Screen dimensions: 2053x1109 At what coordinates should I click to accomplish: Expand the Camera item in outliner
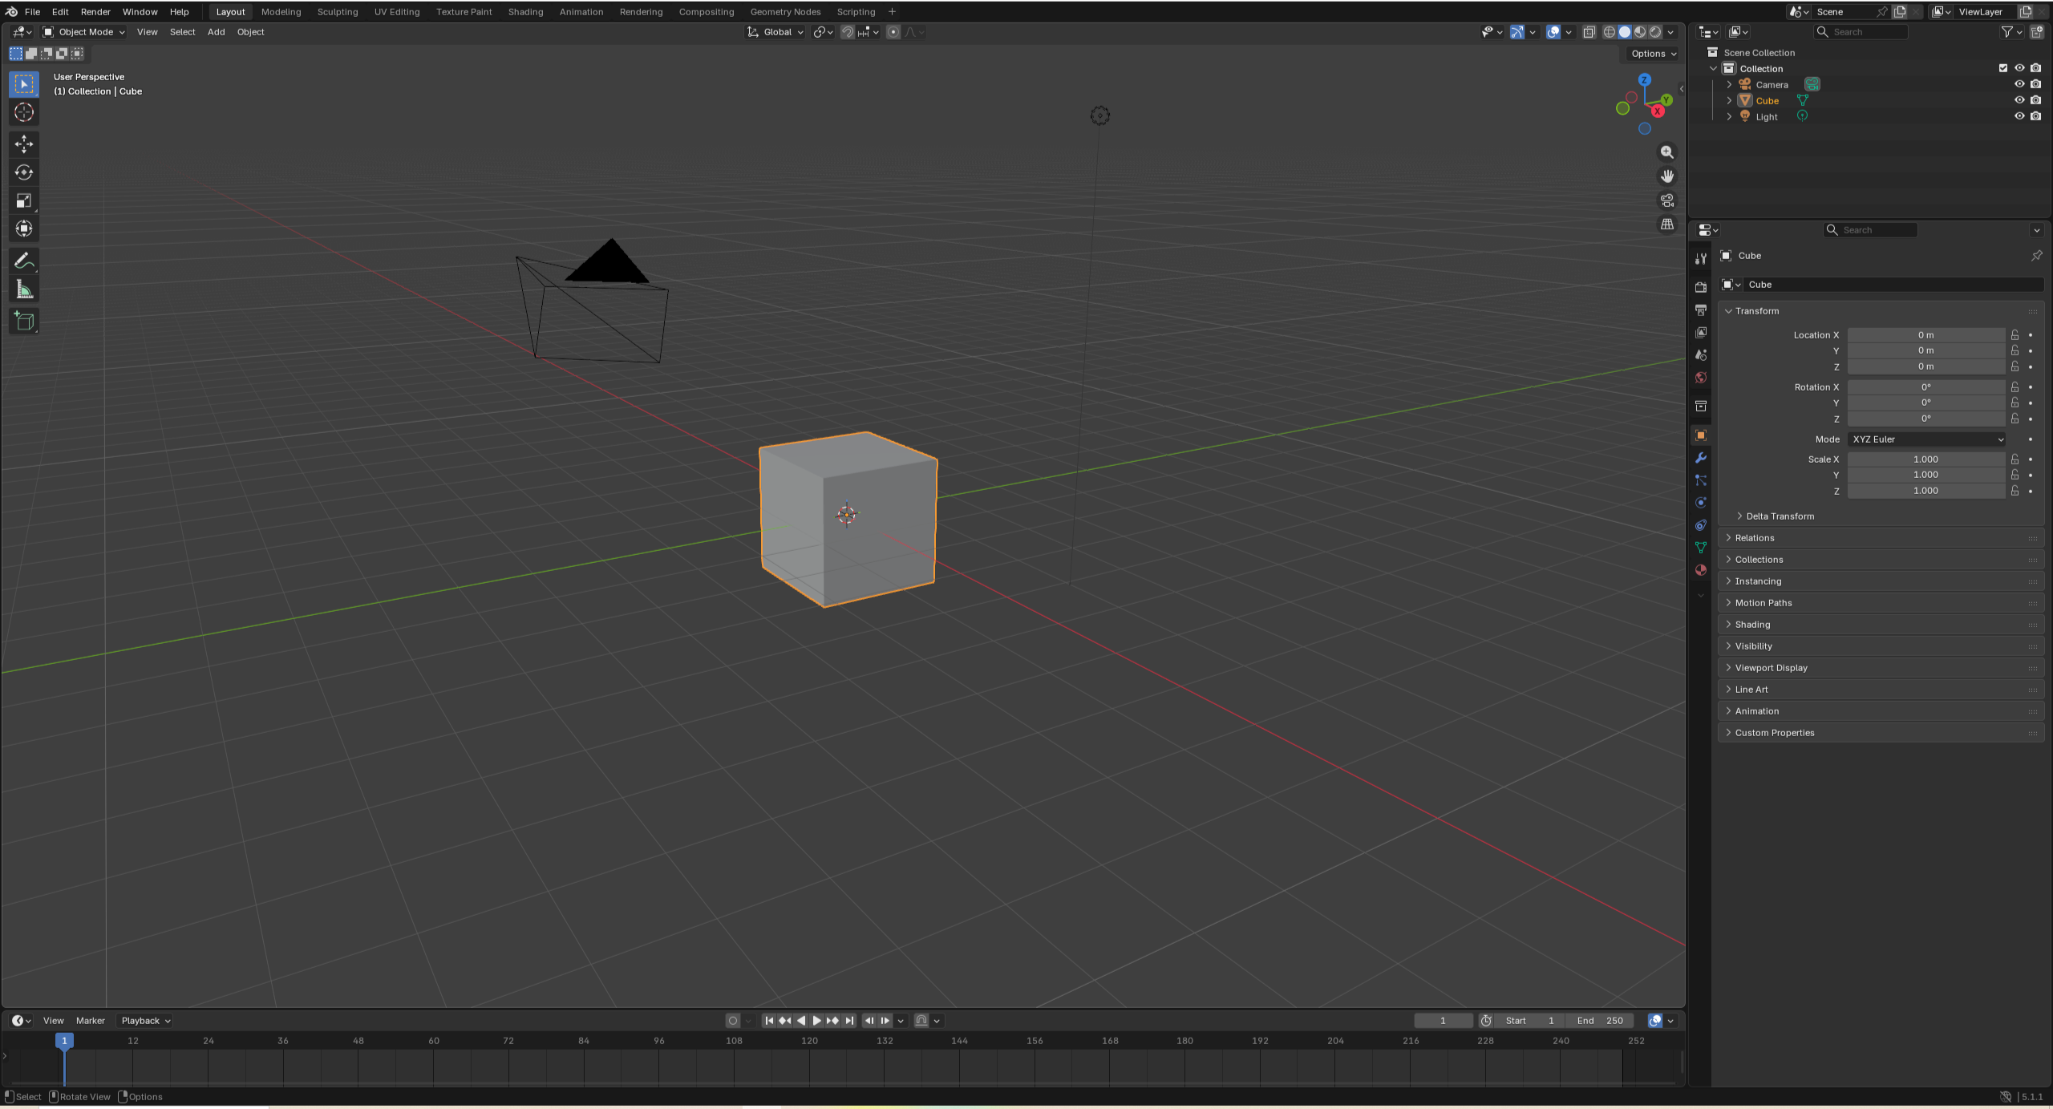1730,84
